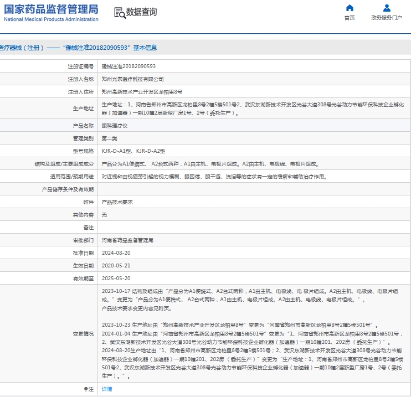Click the bullet icon beside 注 in the last row
The image size is (411, 397).
pos(85,389)
